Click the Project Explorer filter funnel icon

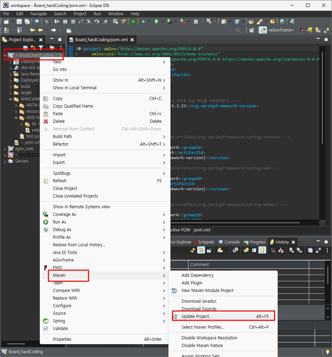(41, 48)
